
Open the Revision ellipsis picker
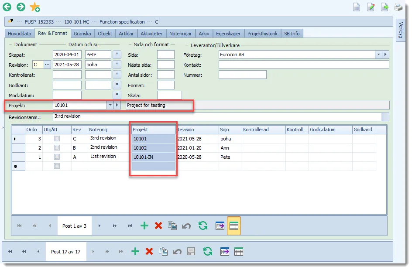(47, 65)
